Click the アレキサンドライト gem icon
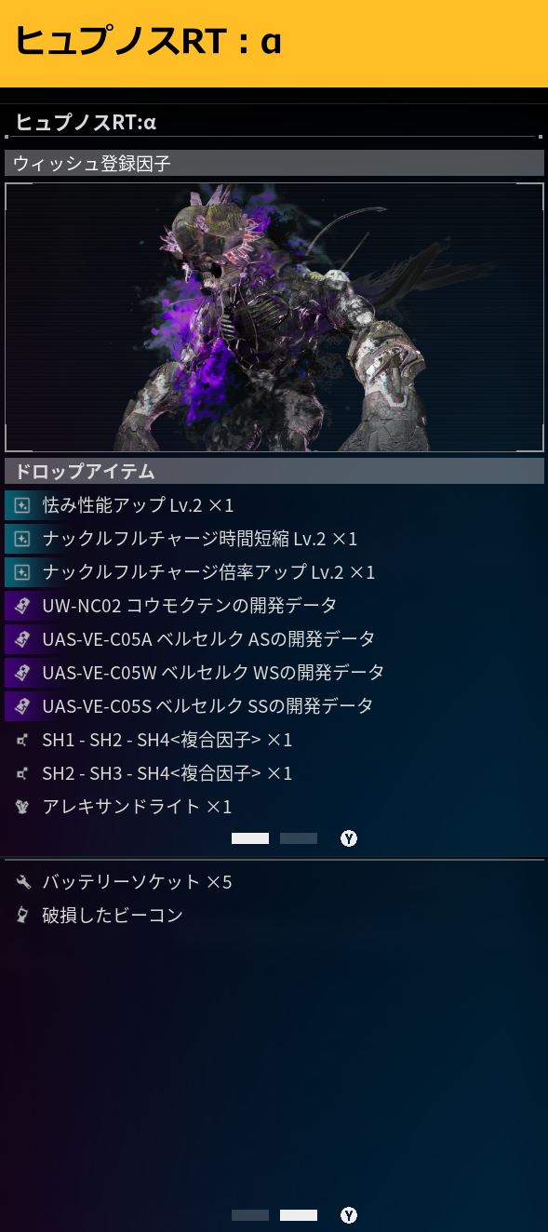The image size is (548, 1232). 22,807
